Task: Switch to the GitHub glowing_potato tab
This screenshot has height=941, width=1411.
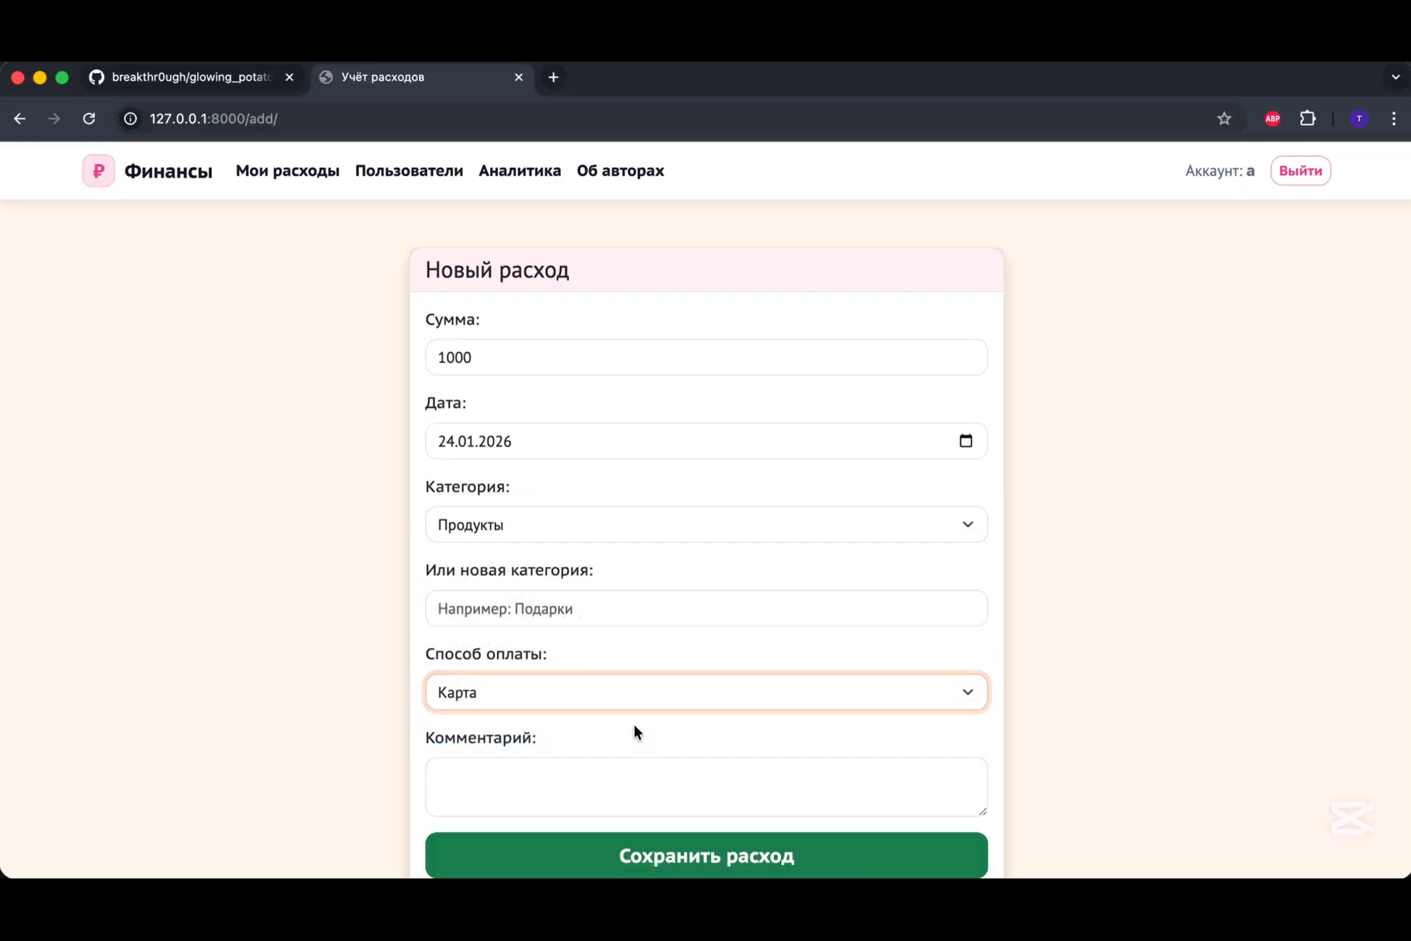Action: (191, 77)
